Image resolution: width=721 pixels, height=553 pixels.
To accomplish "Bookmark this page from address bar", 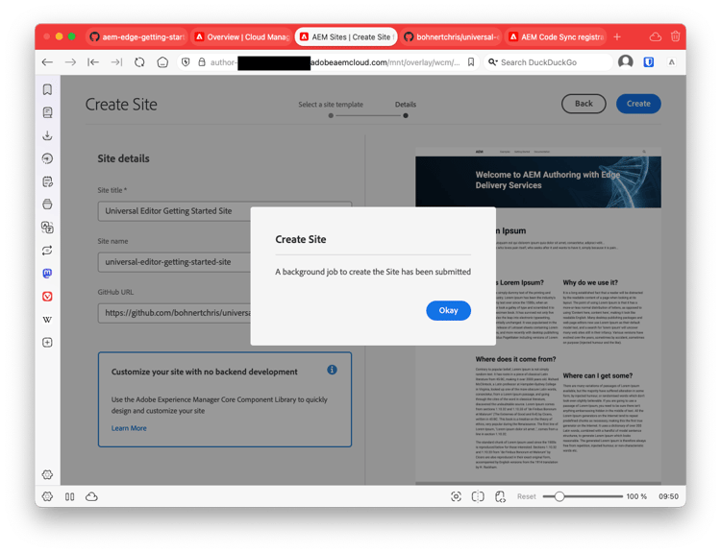I will tap(471, 62).
